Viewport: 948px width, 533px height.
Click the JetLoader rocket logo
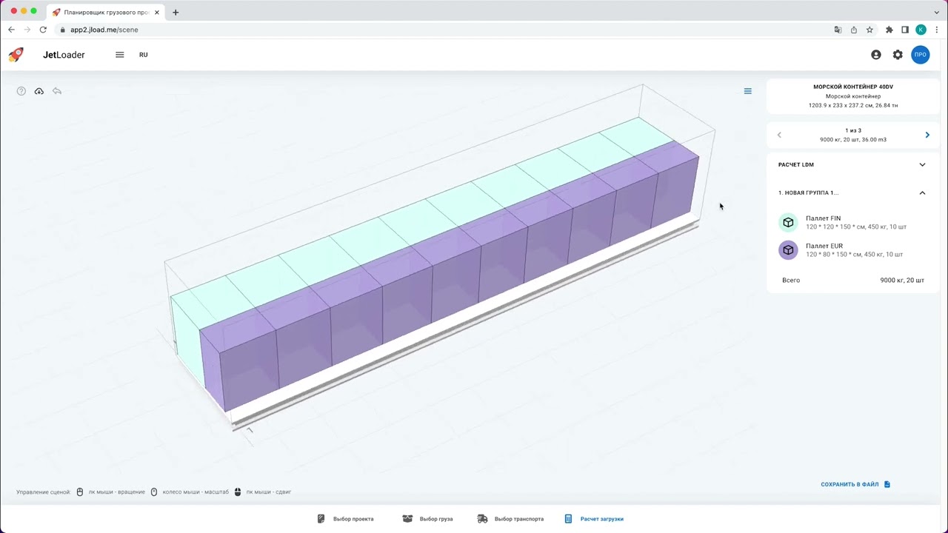16,55
